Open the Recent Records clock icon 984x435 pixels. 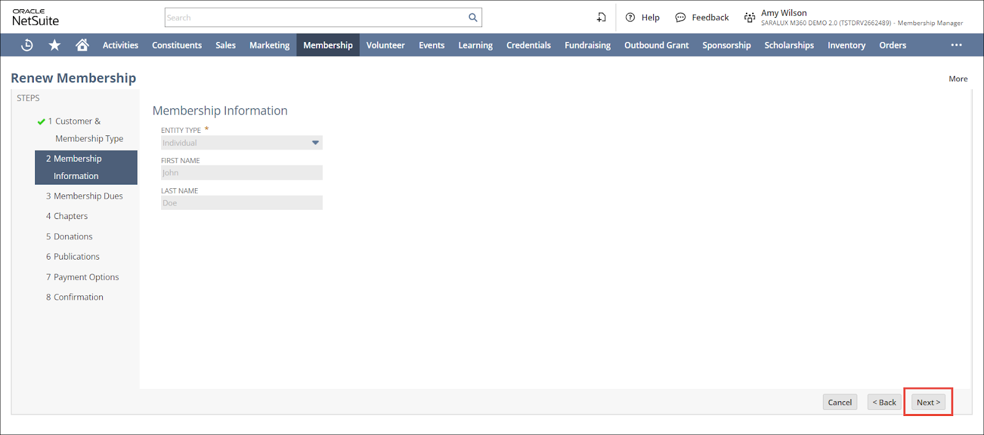pyautogui.click(x=27, y=45)
